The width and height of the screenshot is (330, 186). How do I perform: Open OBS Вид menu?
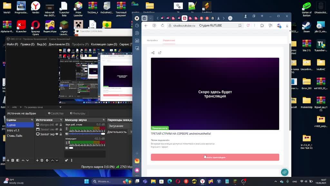tap(42, 44)
